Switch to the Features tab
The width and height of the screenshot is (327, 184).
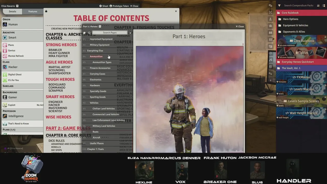pyautogui.click(x=33, y=11)
